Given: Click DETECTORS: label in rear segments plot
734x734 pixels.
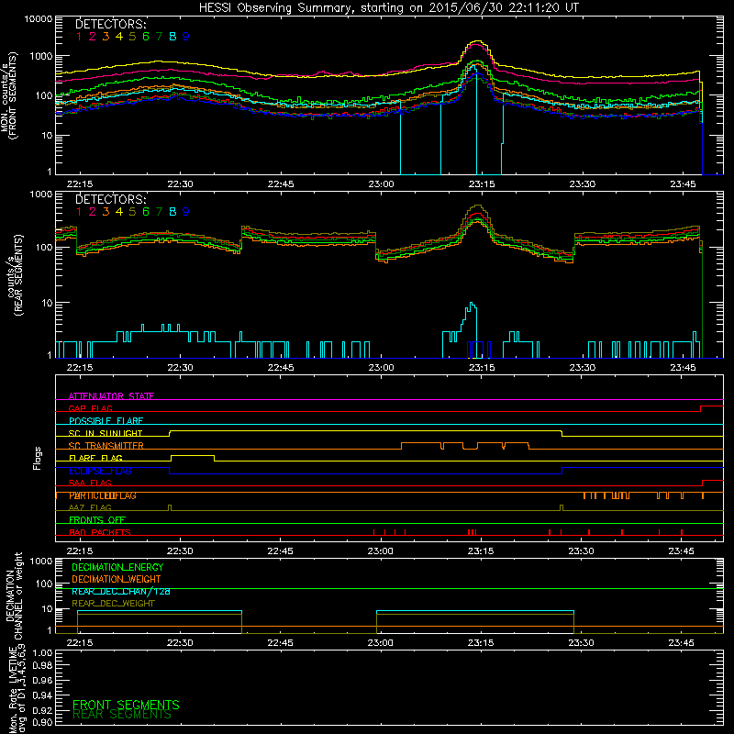Looking at the screenshot, I should point(111,199).
